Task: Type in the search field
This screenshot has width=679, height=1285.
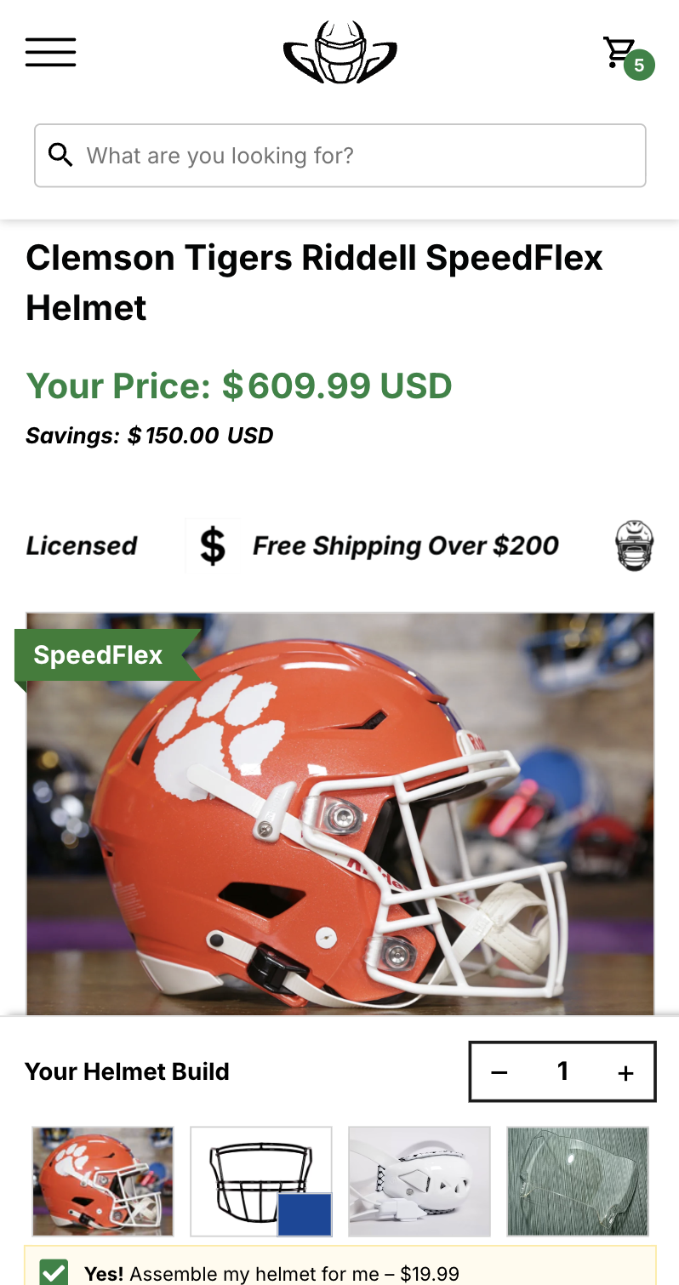Action: 357,156
